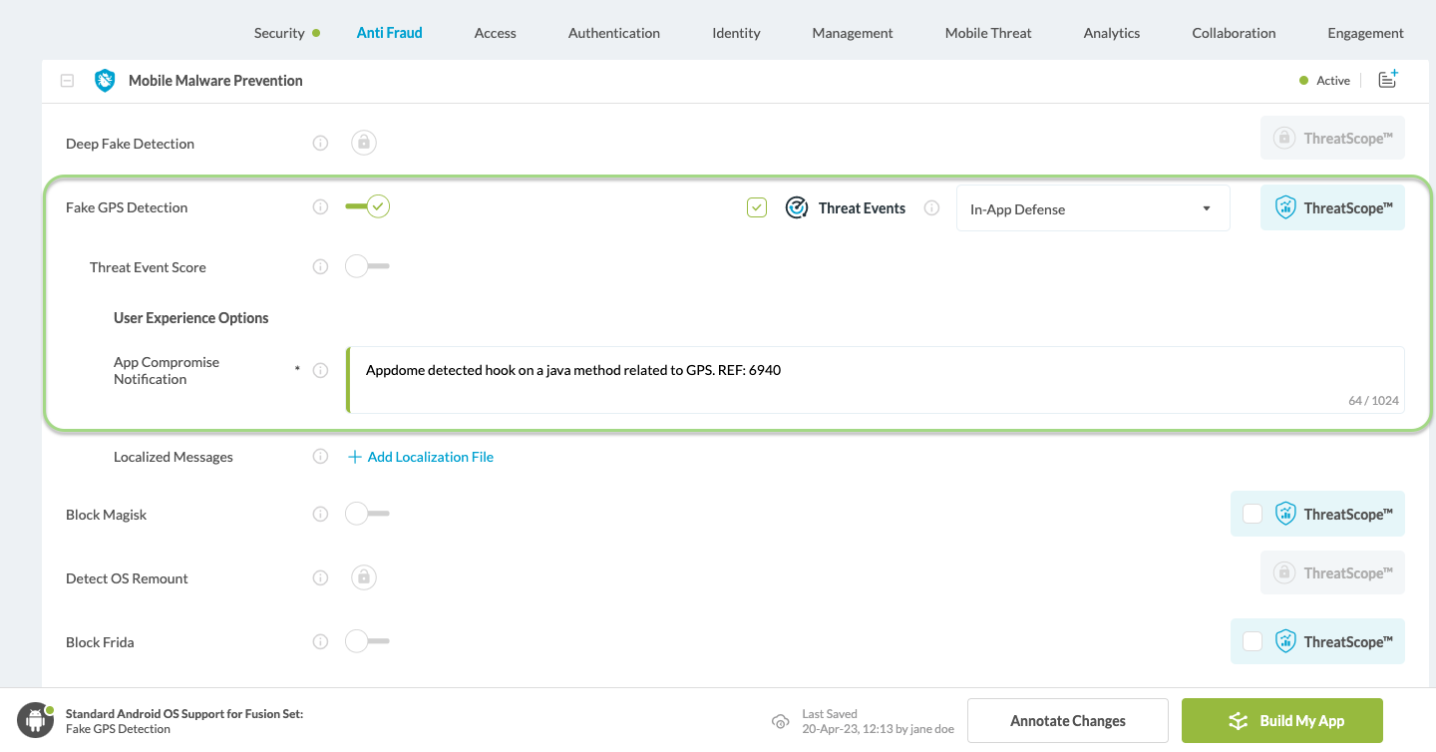Uncheck the Threat Events checkbox
Image resolution: width=1436 pixels, height=752 pixels.
(x=757, y=207)
